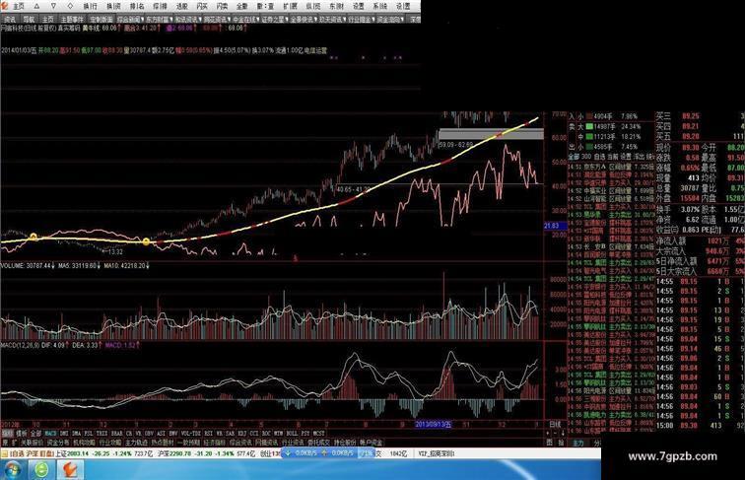
Task: Select the DMI indicator tab
Action: pos(64,434)
